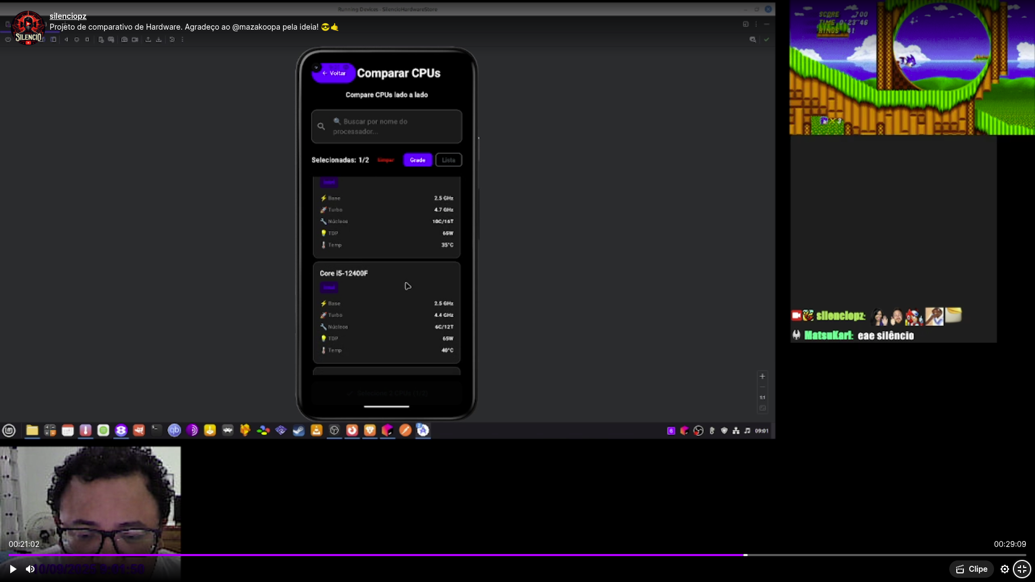Launch Steam from the taskbar

click(x=299, y=430)
